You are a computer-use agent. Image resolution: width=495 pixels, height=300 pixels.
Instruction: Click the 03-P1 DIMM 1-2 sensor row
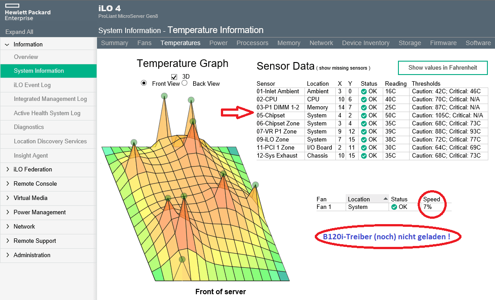point(372,108)
